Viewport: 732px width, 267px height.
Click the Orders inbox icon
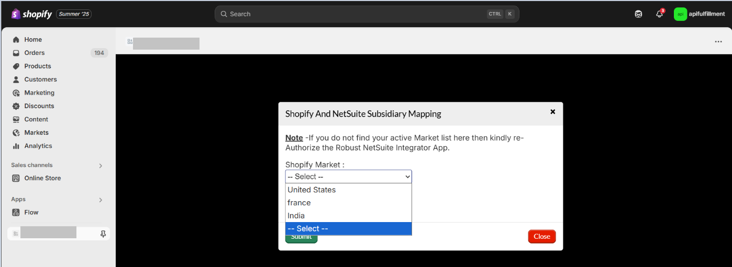[x=16, y=53]
